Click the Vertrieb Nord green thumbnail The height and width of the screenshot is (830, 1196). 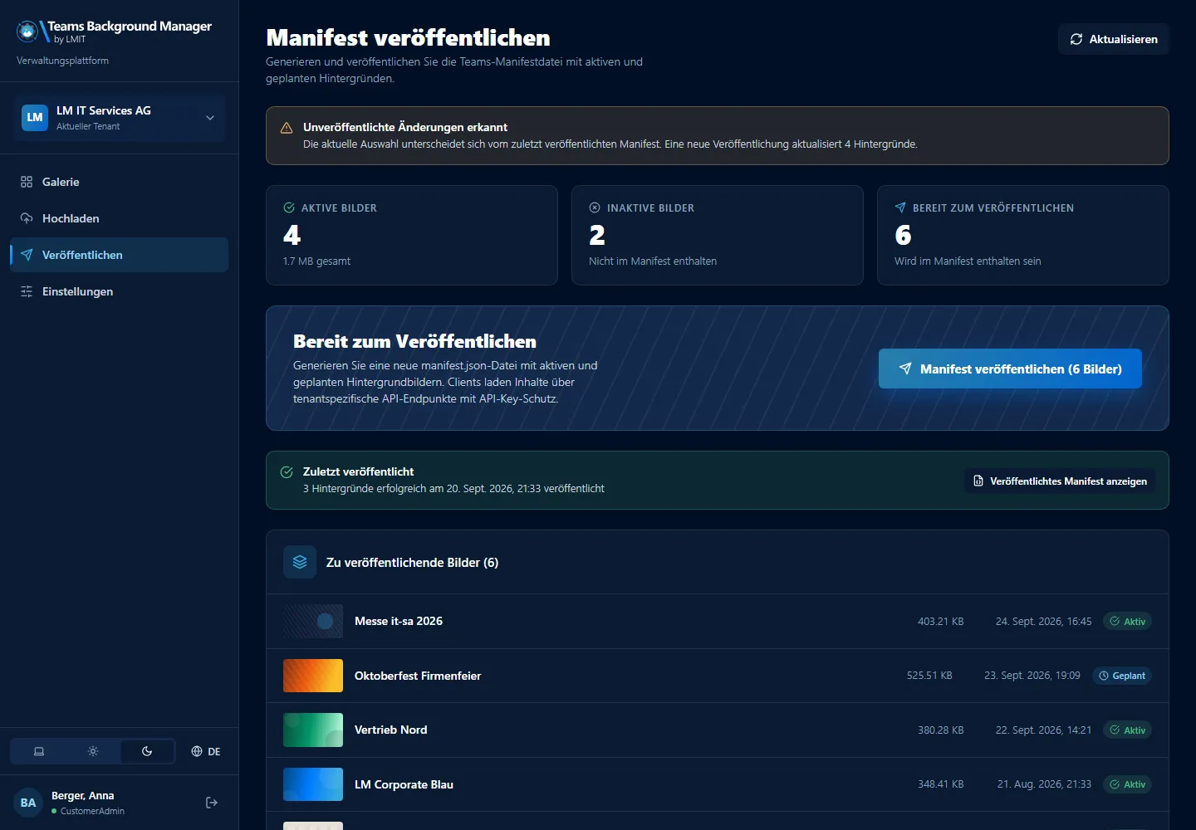313,730
